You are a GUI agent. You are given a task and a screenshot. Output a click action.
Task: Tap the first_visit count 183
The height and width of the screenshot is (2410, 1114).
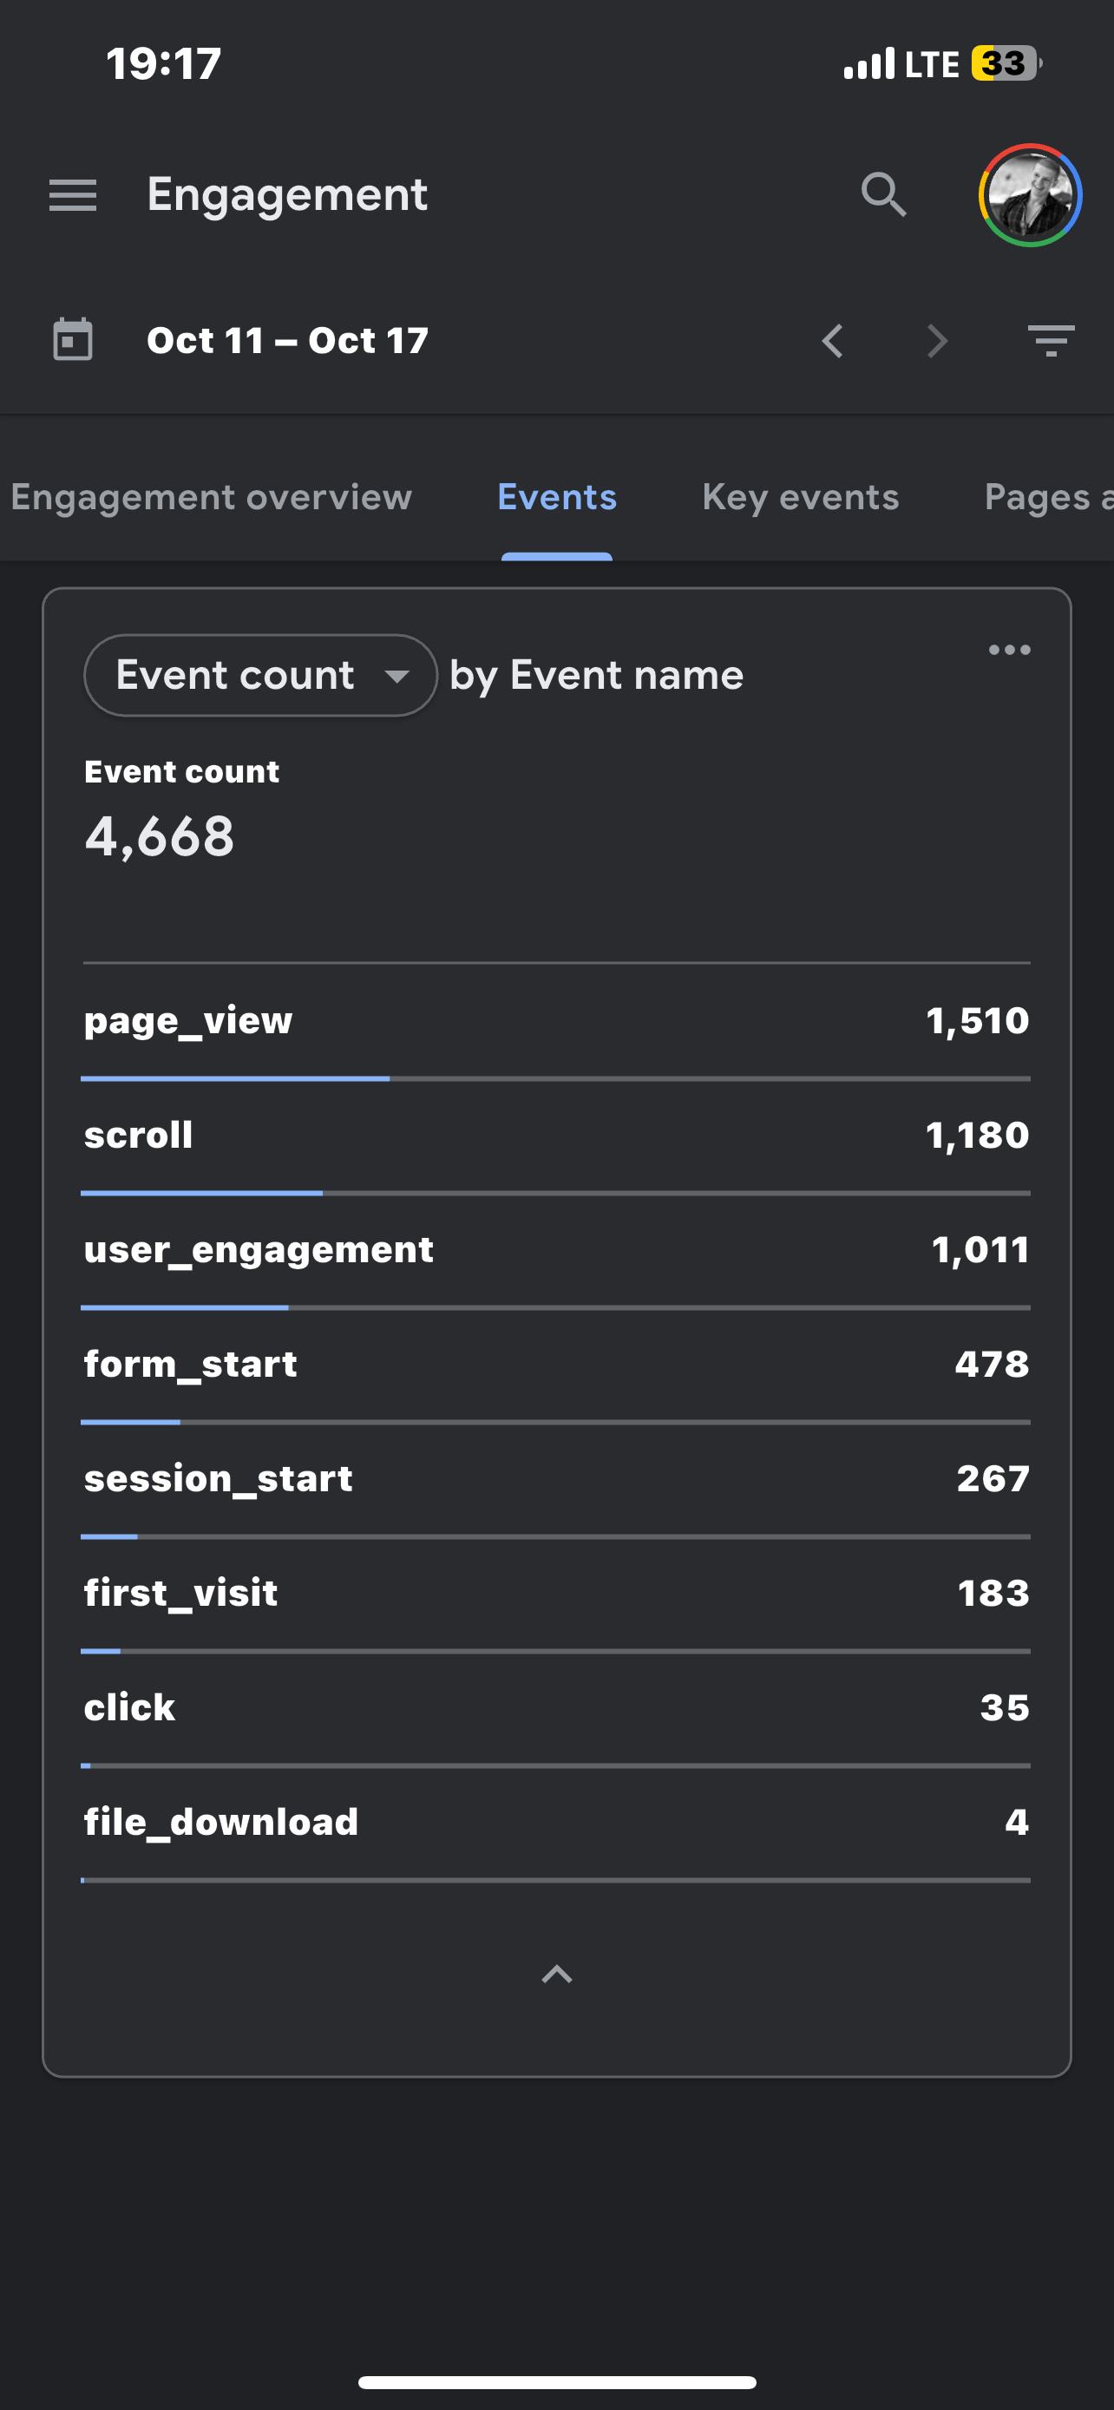point(993,1594)
